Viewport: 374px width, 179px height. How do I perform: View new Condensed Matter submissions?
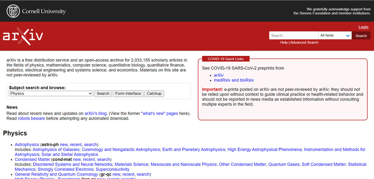[77, 160]
